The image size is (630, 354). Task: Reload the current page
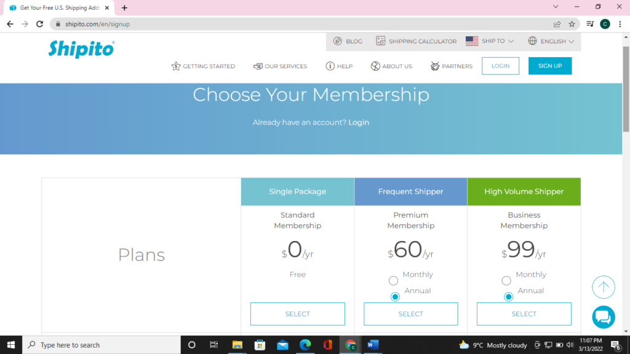coord(40,24)
